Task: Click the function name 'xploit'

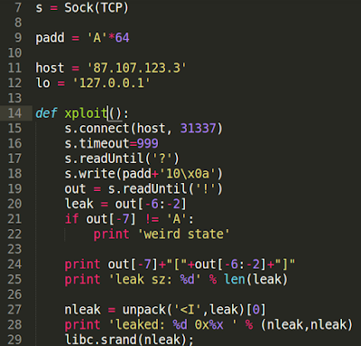Action: tap(86, 114)
